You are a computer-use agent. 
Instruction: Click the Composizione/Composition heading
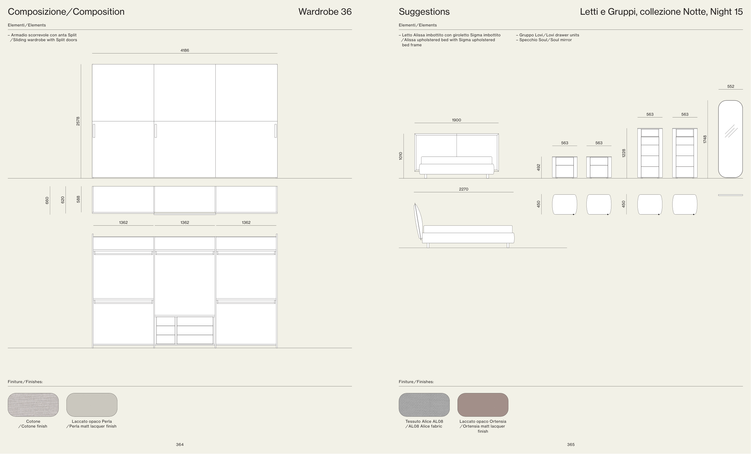[66, 12]
